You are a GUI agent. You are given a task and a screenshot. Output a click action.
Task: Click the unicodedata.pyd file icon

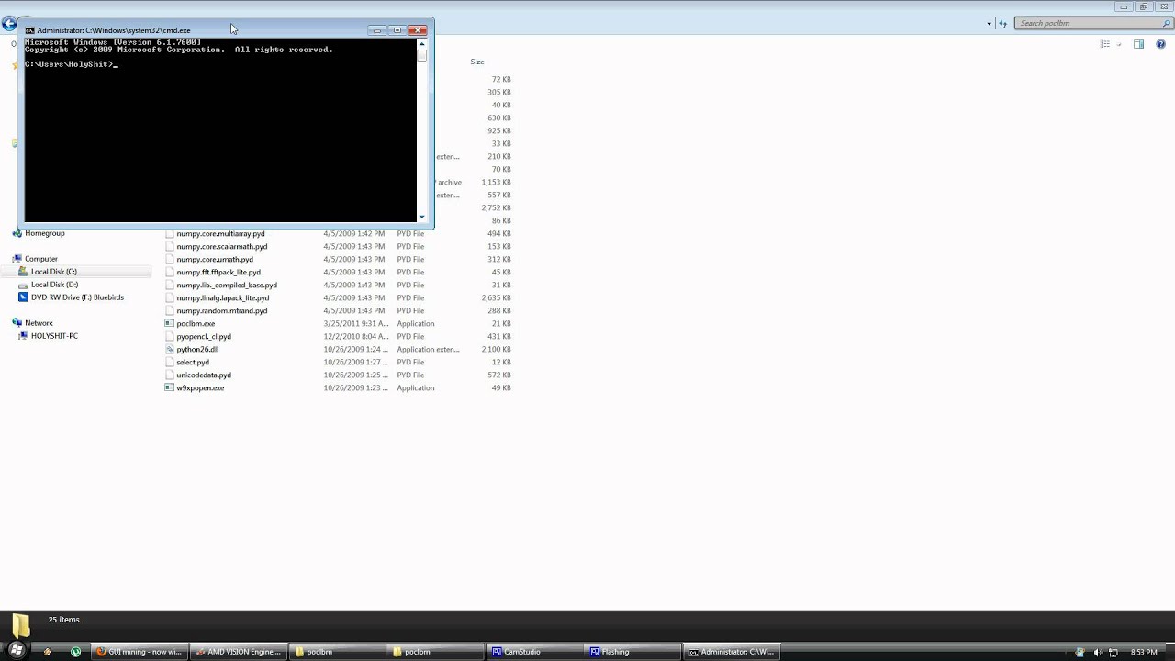pyautogui.click(x=169, y=375)
